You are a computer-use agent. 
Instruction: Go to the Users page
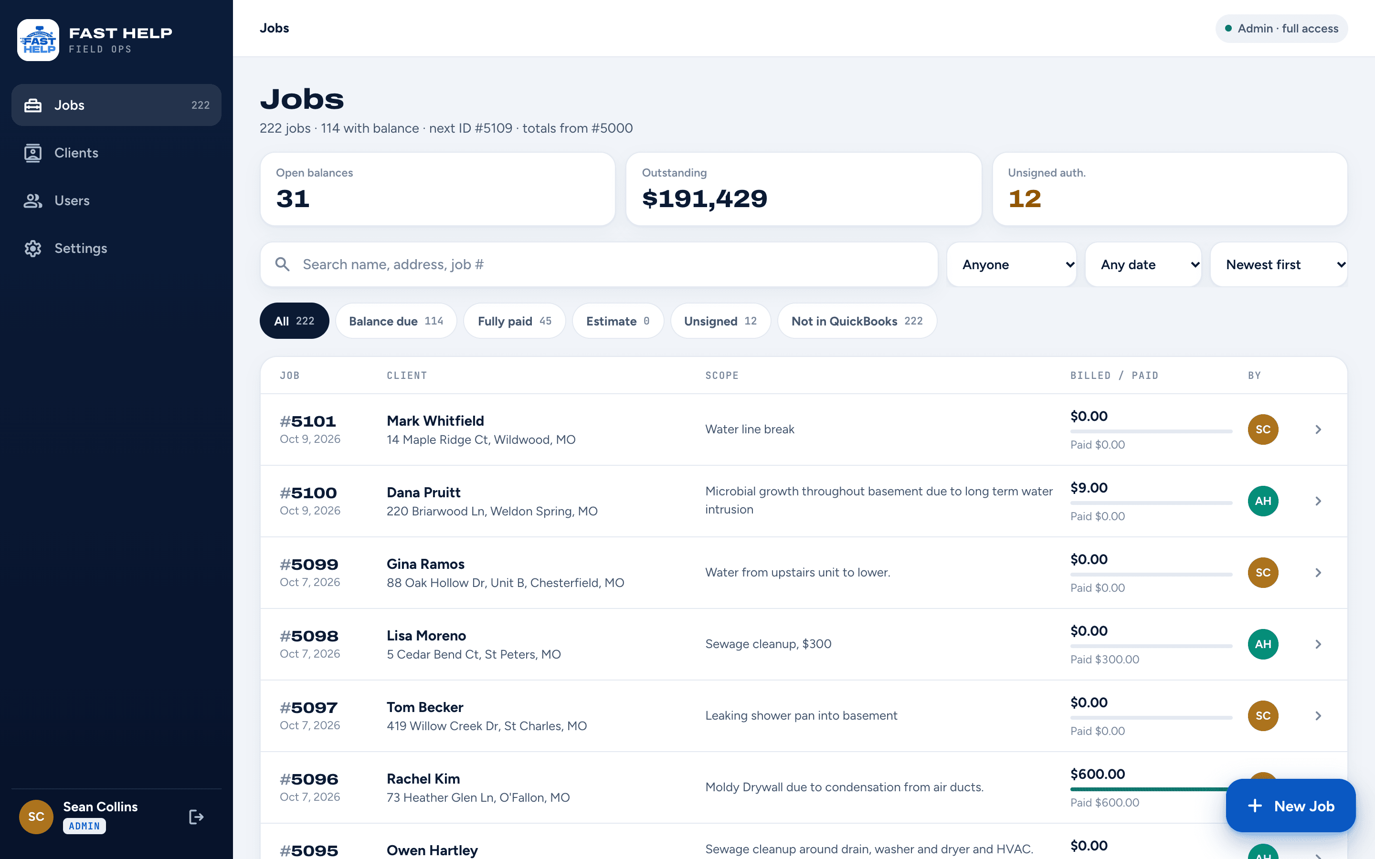pyautogui.click(x=116, y=200)
